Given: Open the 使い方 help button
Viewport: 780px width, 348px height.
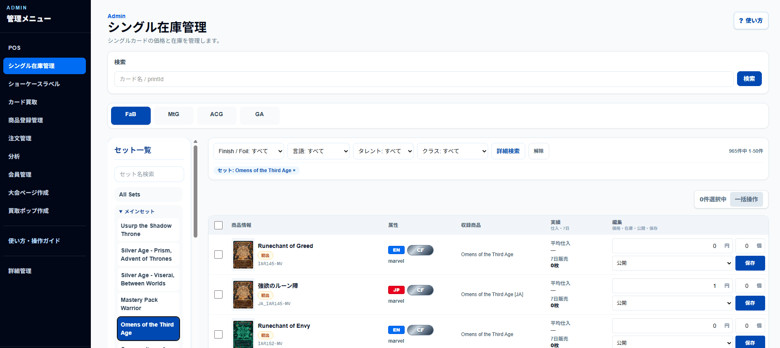Looking at the screenshot, I should [x=751, y=21].
